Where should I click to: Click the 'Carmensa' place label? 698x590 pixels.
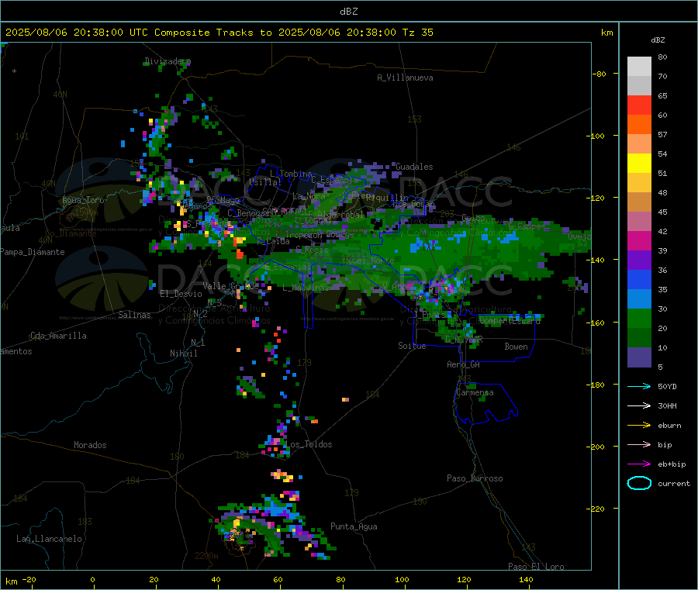pyautogui.click(x=475, y=392)
